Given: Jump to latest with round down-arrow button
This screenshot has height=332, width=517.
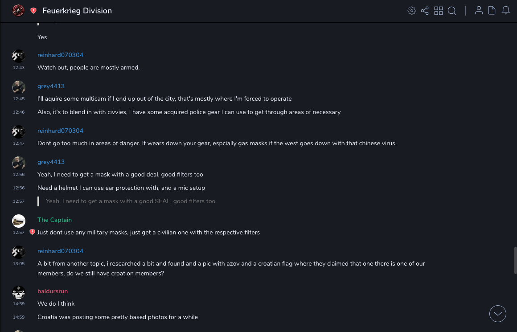Looking at the screenshot, I should coord(498,314).
